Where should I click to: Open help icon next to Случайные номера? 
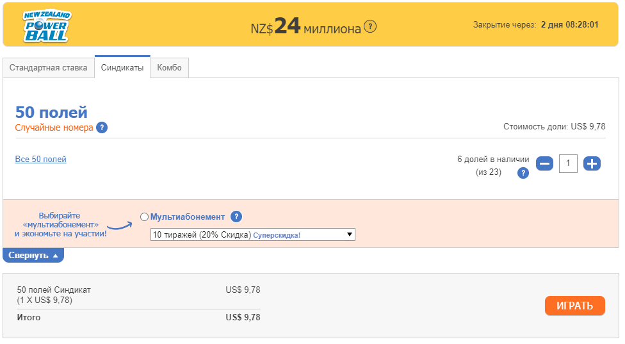pyautogui.click(x=102, y=127)
